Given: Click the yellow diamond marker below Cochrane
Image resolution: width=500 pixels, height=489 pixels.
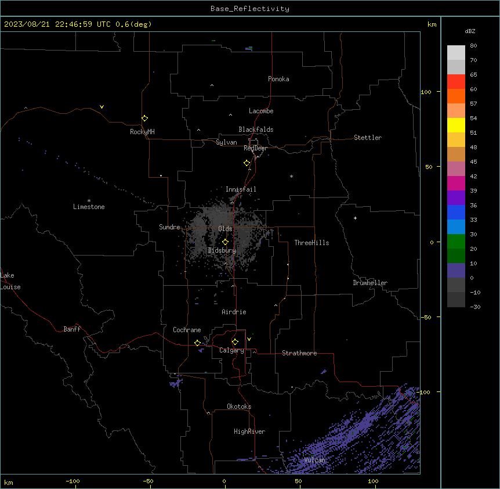Looking at the screenshot, I should point(197,343).
